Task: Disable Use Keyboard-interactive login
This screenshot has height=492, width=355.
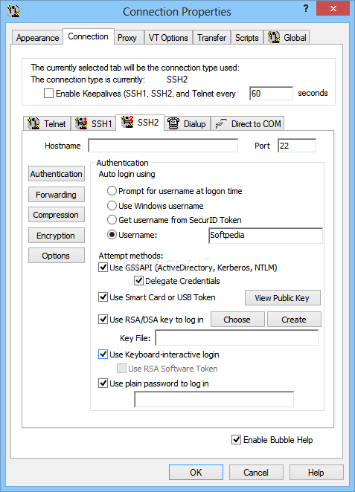Action: coord(103,355)
